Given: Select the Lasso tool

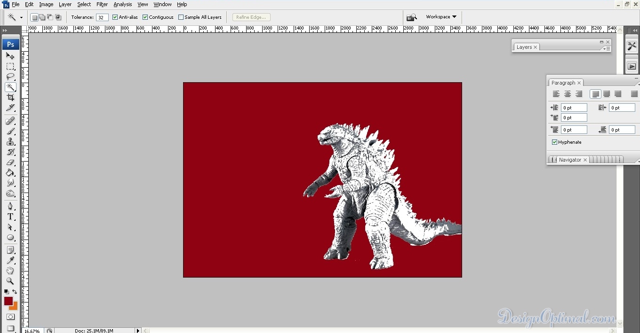Looking at the screenshot, I should tap(10, 77).
